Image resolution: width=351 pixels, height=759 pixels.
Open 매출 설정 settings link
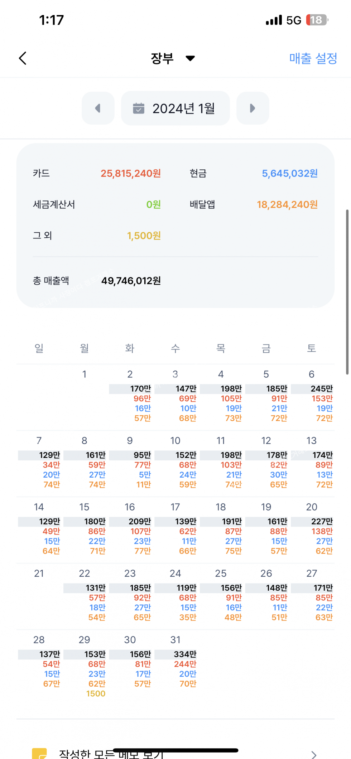(x=313, y=58)
